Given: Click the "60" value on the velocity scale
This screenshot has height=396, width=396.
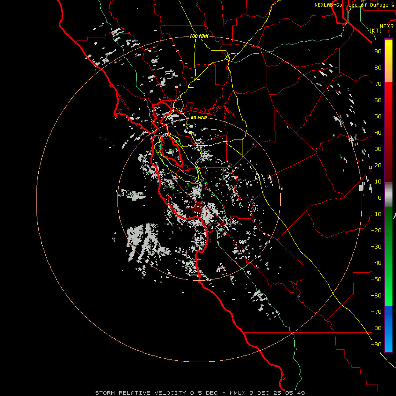Looking at the screenshot, I should click(x=378, y=100).
